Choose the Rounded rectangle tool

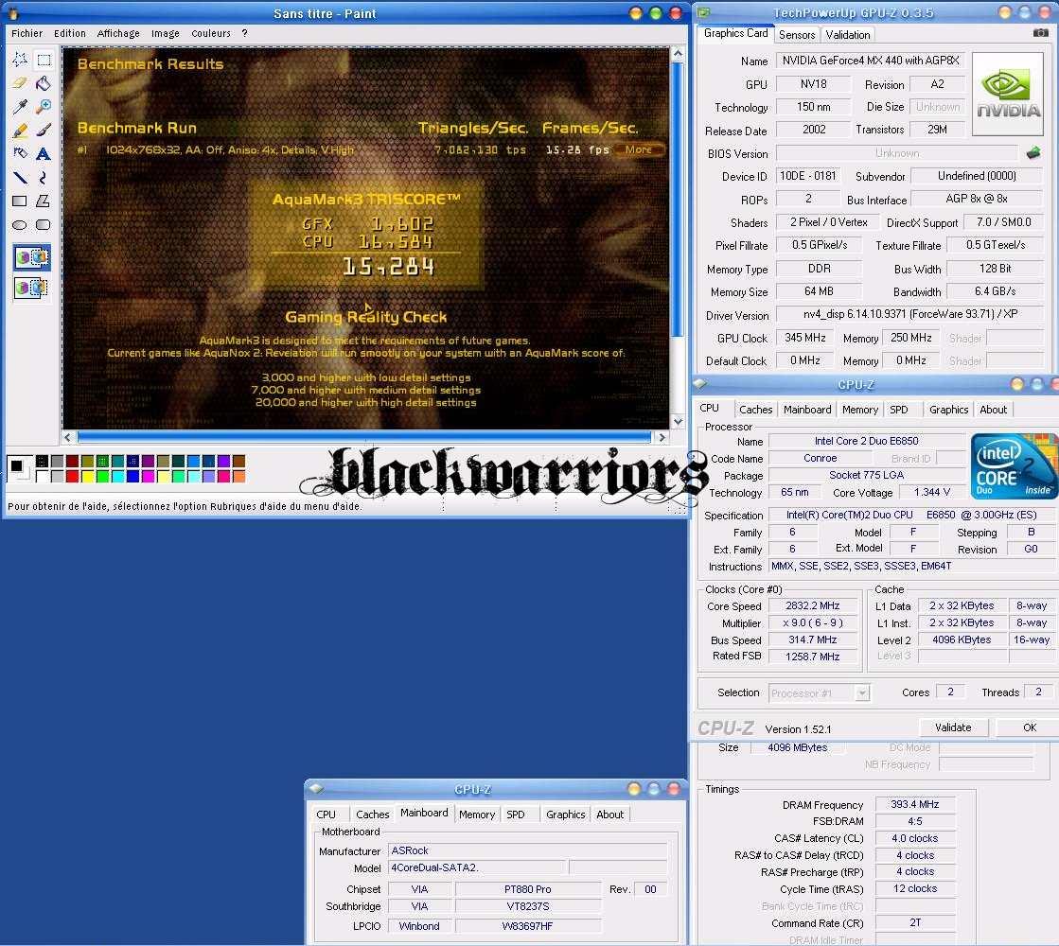44,224
